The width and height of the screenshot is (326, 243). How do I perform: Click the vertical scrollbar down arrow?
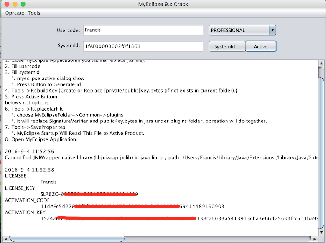pyautogui.click(x=321, y=232)
